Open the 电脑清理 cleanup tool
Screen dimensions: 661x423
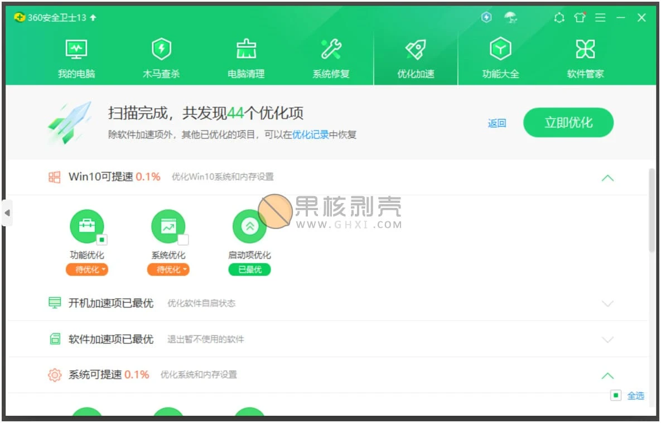pos(246,56)
